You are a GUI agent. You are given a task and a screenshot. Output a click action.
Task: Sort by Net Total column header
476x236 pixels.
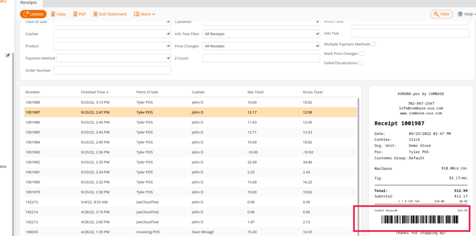tap(256, 92)
